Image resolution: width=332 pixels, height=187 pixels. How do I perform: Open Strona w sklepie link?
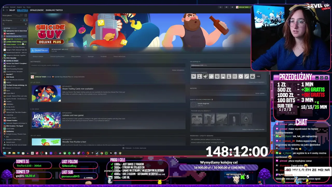pyautogui.click(x=38, y=56)
